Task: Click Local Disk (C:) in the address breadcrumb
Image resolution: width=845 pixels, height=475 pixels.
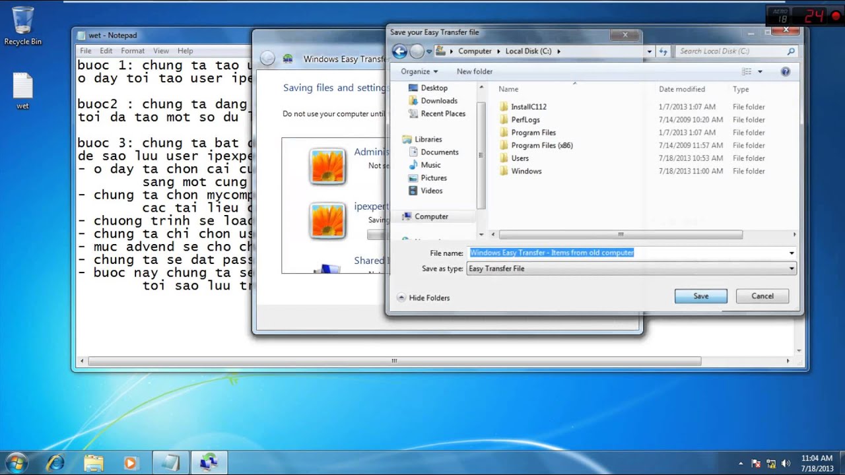Action: click(x=528, y=51)
